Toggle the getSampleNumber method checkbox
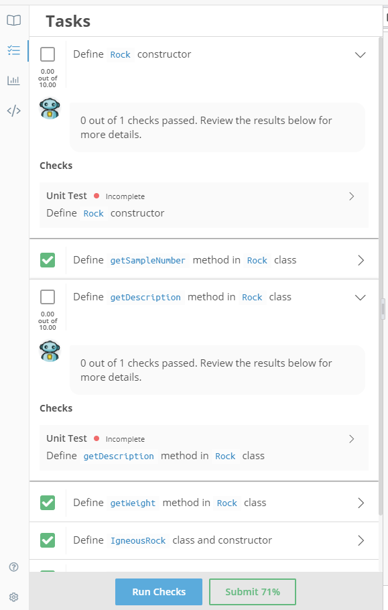Image resolution: width=388 pixels, height=610 pixels. coord(48,260)
